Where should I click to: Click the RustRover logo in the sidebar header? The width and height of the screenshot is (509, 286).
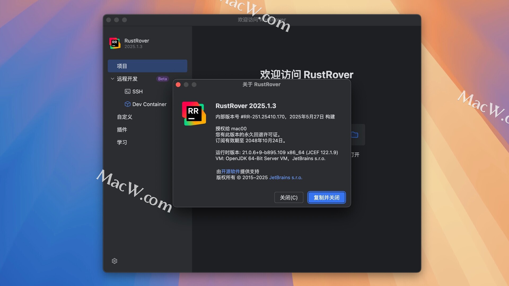coord(115,43)
